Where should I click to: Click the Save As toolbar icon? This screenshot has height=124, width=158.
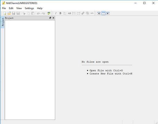tap(18, 13)
